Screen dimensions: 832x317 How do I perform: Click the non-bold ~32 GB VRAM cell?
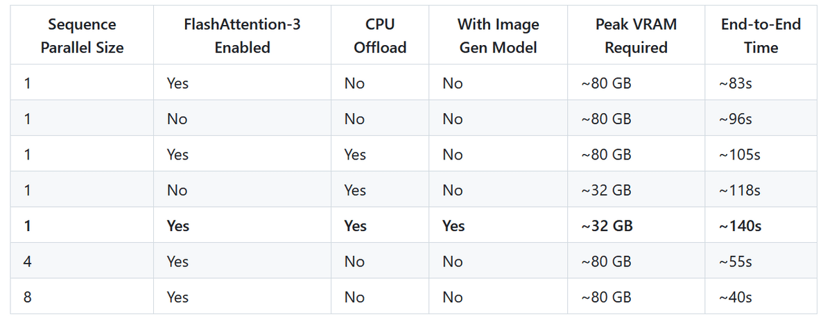coord(606,190)
